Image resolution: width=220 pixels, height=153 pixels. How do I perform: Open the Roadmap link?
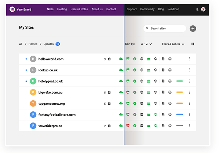173,9
